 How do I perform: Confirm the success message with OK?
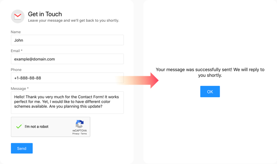210,92
